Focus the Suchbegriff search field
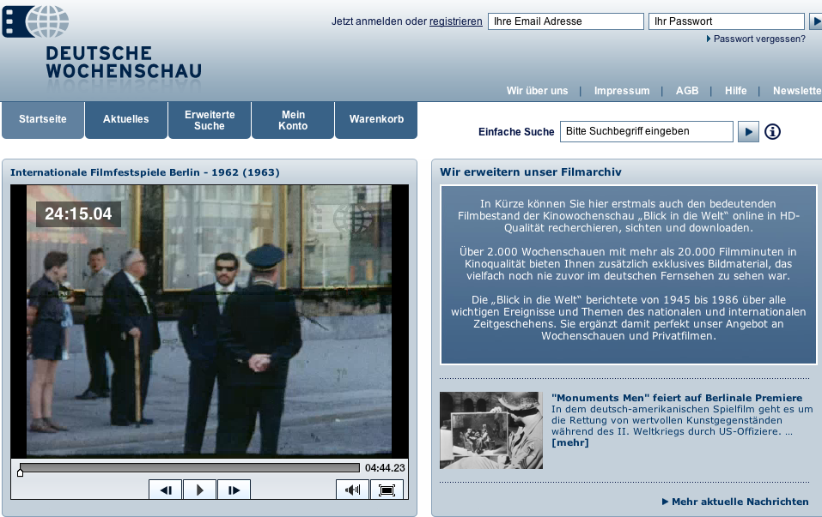This screenshot has width=822, height=517. click(x=647, y=131)
